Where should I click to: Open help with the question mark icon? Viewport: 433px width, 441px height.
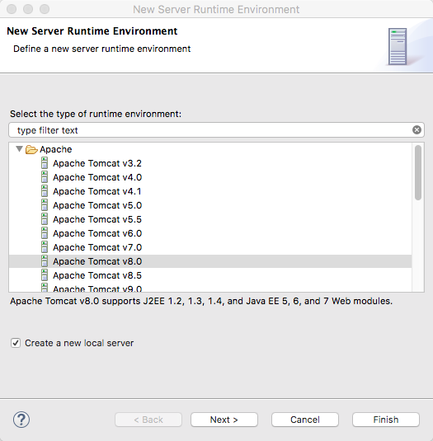click(21, 420)
